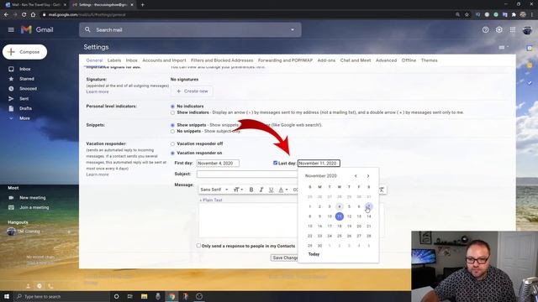Switch message to Plain Text
538x302 pixels.
tap(211, 200)
